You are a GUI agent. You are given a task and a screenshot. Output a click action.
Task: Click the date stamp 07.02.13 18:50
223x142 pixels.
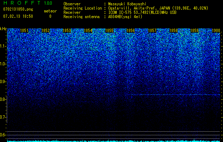pyautogui.click(x=18, y=16)
